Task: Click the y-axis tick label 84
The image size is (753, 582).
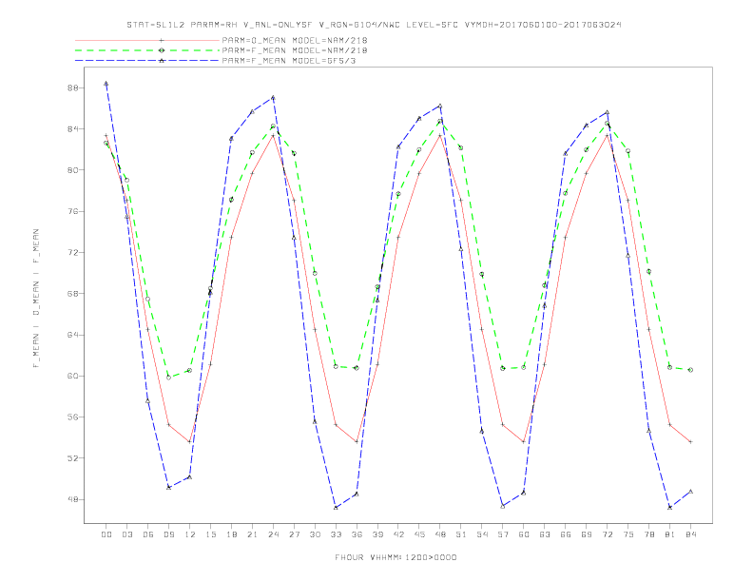Action: tap(73, 128)
